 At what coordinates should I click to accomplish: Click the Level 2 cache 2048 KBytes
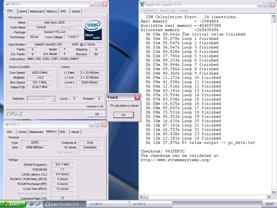click(x=90, y=82)
